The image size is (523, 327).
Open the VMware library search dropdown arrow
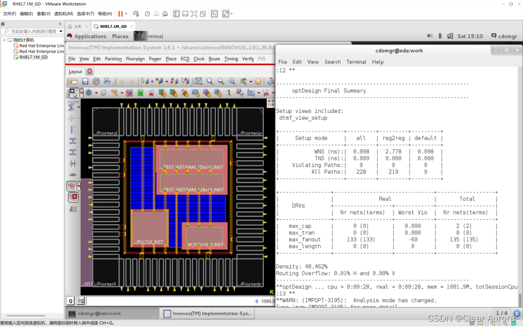[x=61, y=31]
